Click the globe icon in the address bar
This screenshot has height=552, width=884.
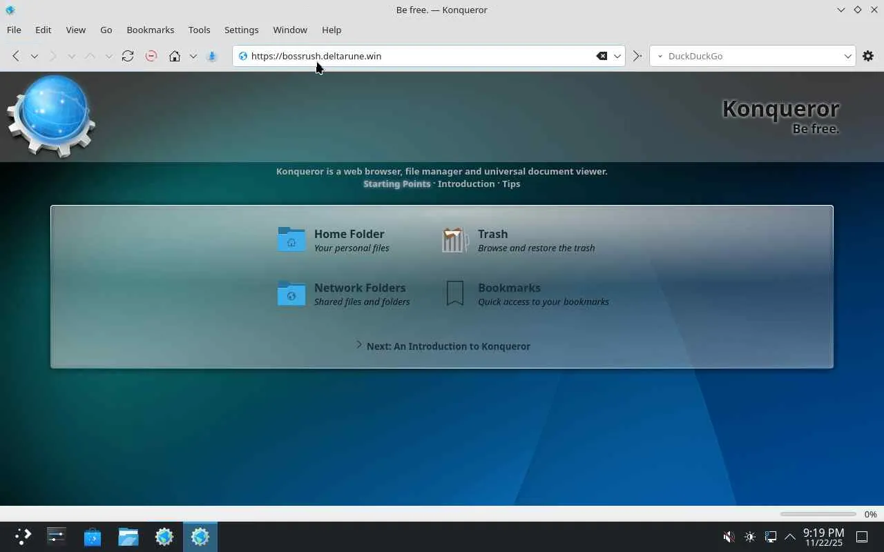[242, 56]
